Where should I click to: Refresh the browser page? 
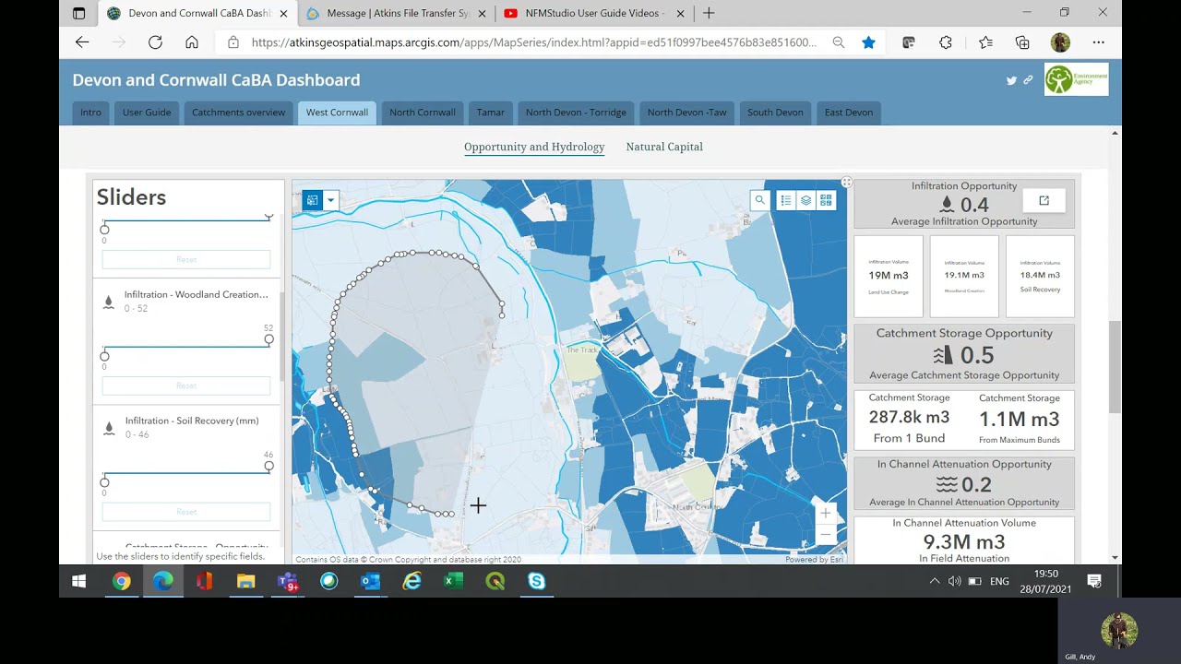(x=155, y=42)
